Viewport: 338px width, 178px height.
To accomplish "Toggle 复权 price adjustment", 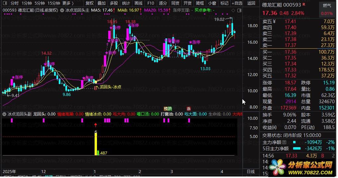I will (x=90, y=3).
